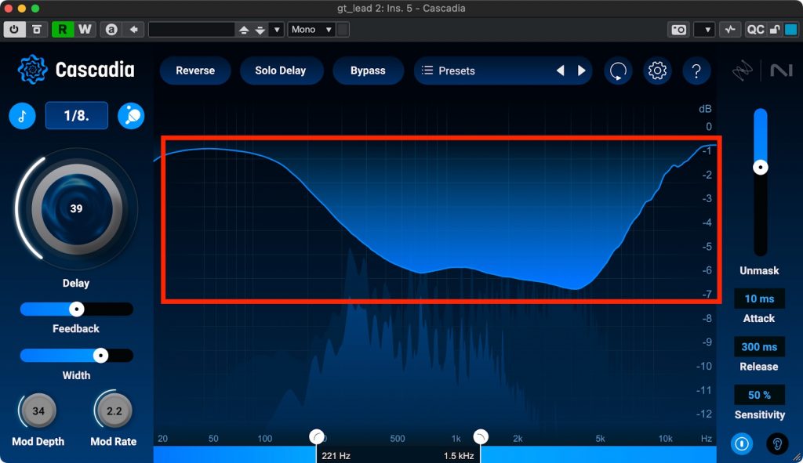Open the Mono channel dropdown
This screenshot has width=803, height=463.
tap(311, 30)
